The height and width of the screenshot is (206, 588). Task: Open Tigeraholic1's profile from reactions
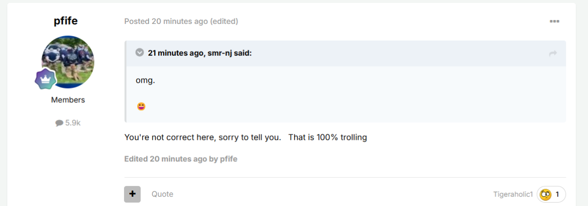(x=513, y=195)
